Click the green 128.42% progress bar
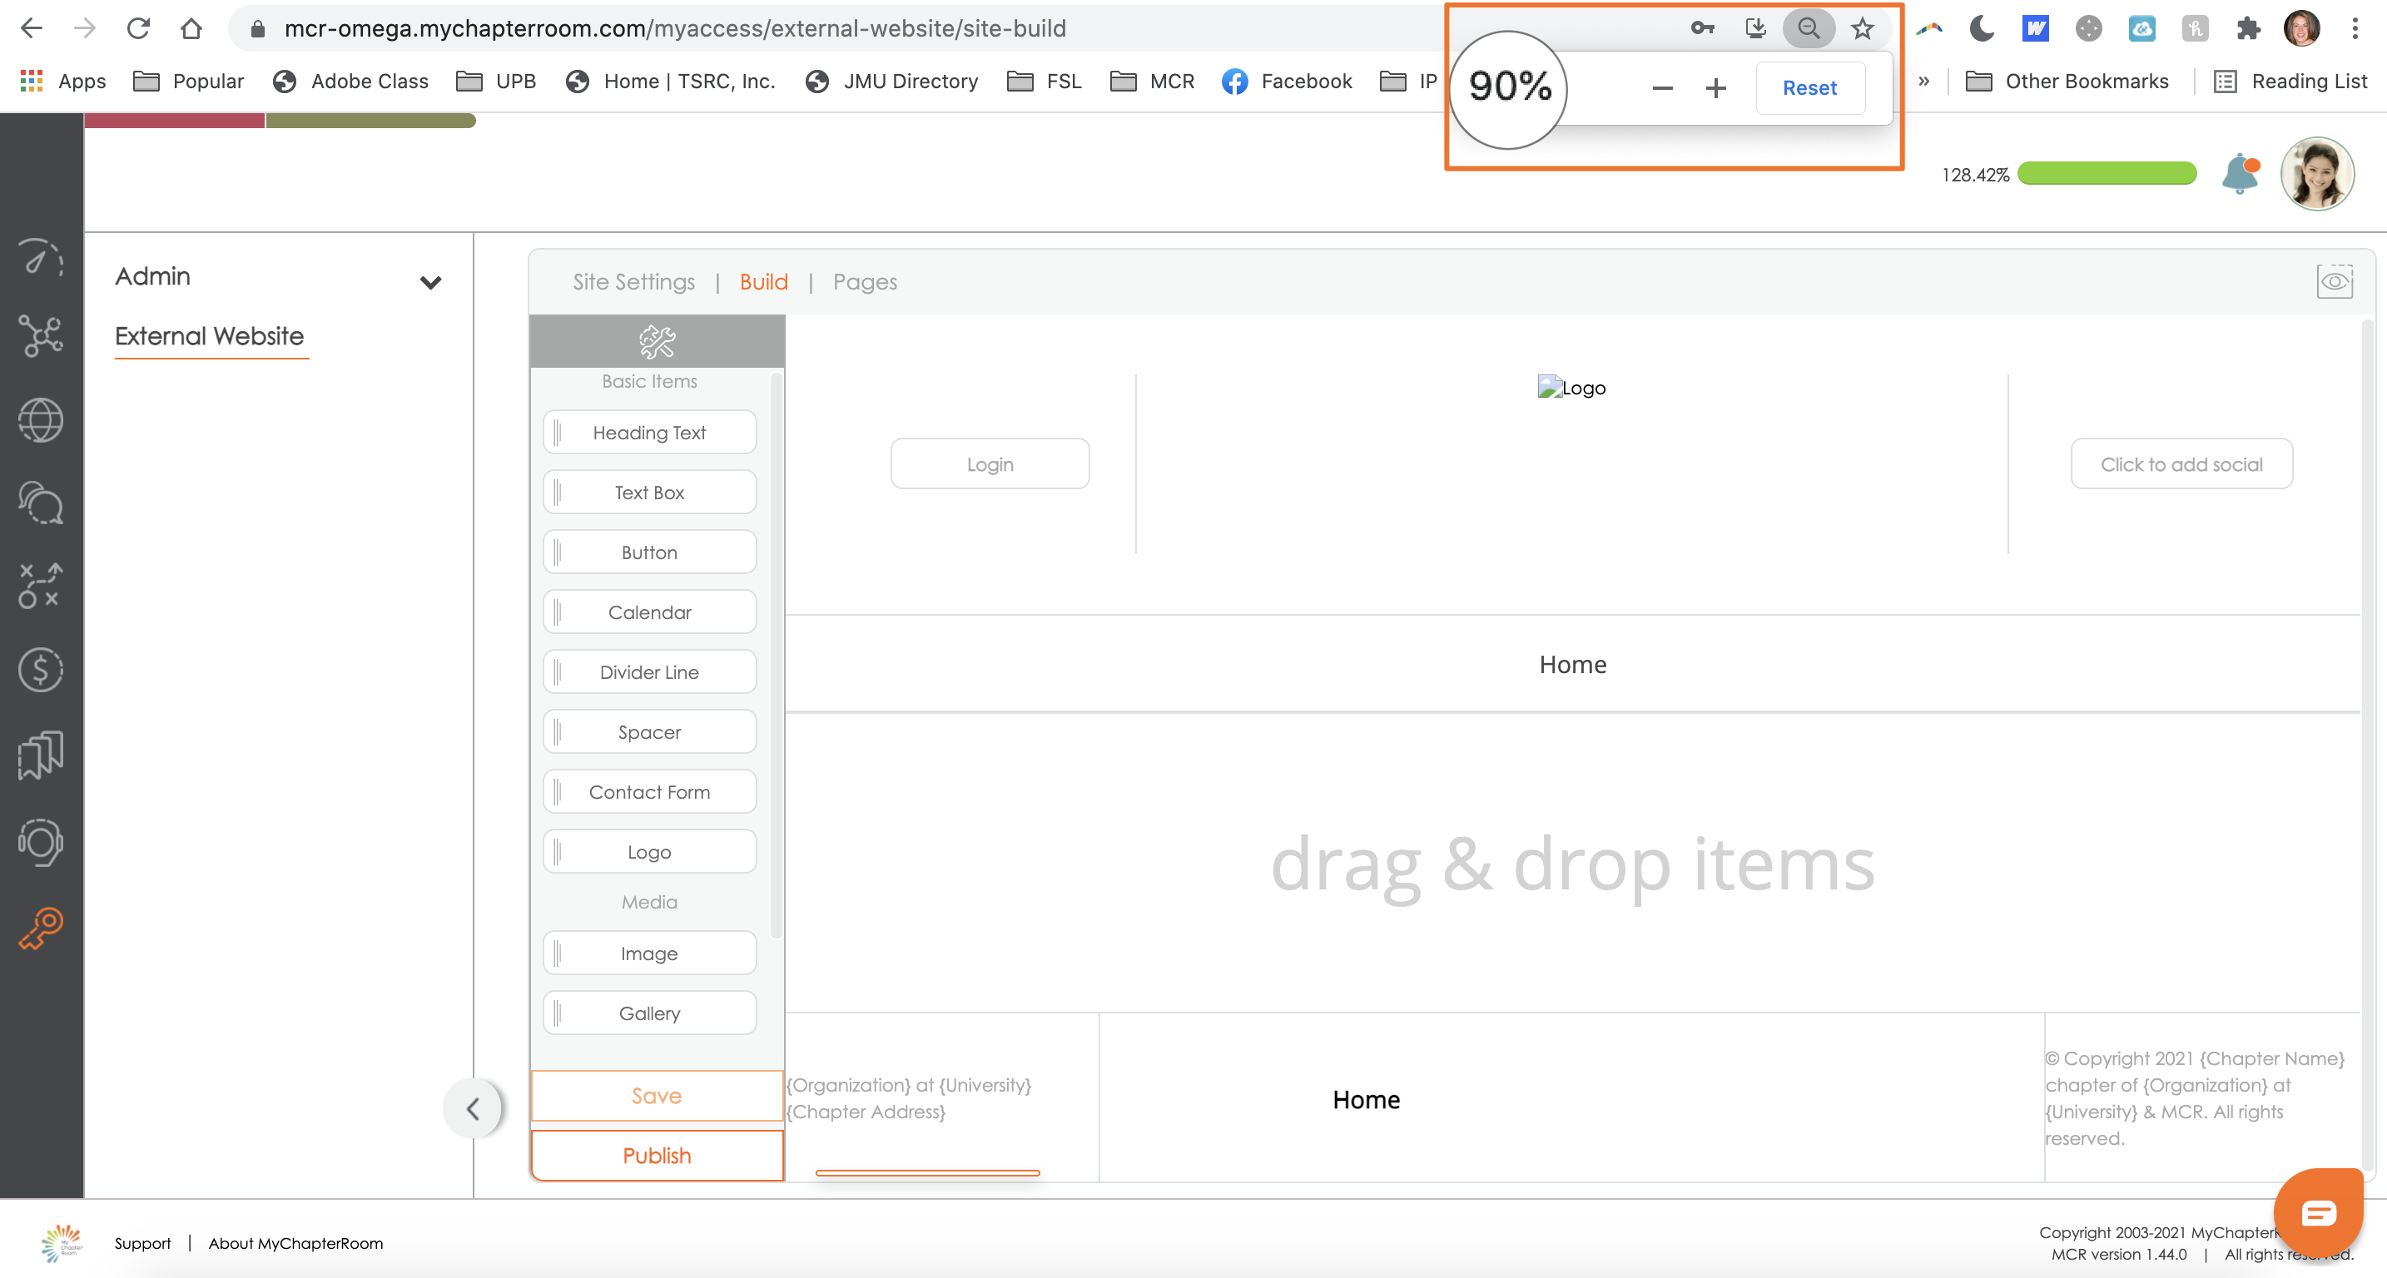The height and width of the screenshot is (1278, 2387). pyautogui.click(x=2107, y=174)
